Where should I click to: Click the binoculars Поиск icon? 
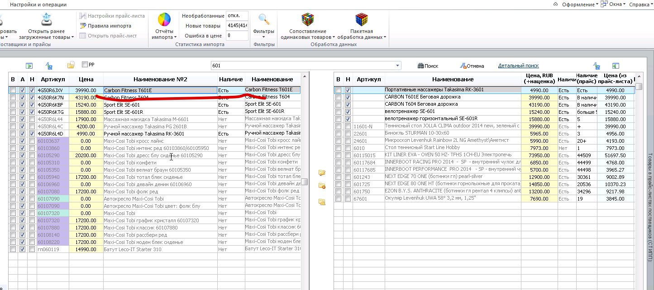click(420, 66)
